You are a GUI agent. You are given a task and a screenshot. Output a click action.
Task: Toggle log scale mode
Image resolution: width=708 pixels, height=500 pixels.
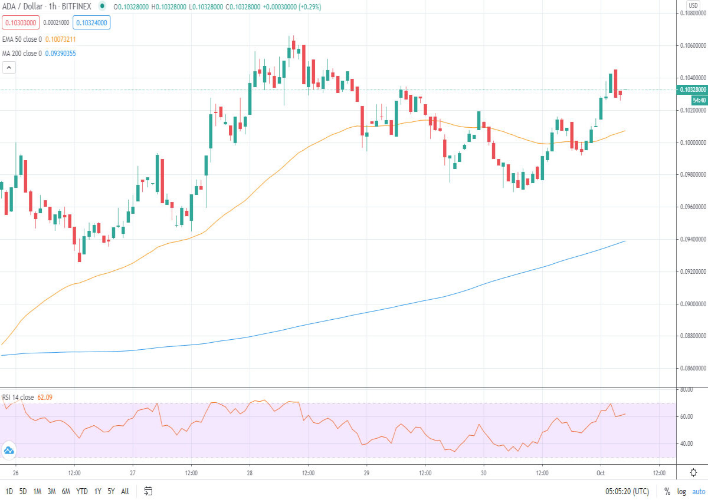point(681,491)
